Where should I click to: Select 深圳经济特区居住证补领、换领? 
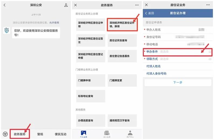click(122, 24)
